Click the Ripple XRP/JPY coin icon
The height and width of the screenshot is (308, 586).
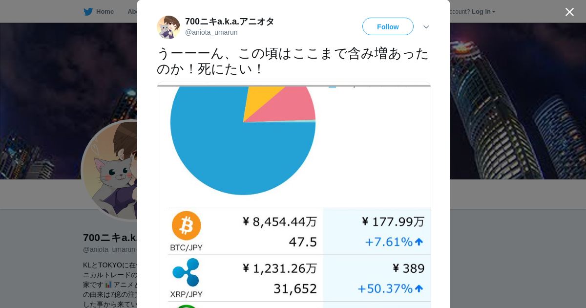186,272
